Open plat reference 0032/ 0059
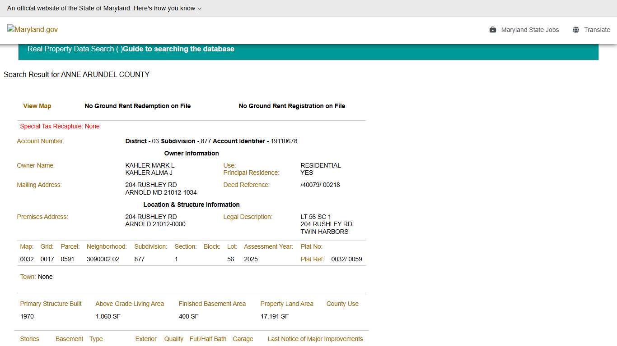 pyautogui.click(x=346, y=259)
